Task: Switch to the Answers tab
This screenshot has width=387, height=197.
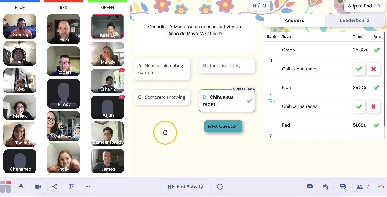Action: point(294,20)
